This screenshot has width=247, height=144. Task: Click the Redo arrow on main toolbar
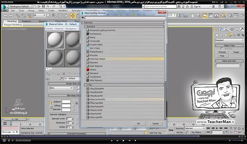(11, 16)
